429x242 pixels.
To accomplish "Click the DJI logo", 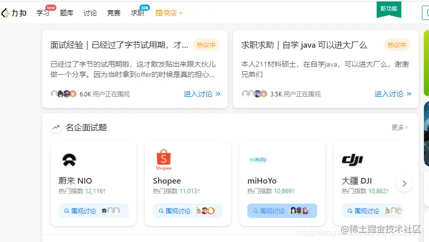I will point(353,159).
